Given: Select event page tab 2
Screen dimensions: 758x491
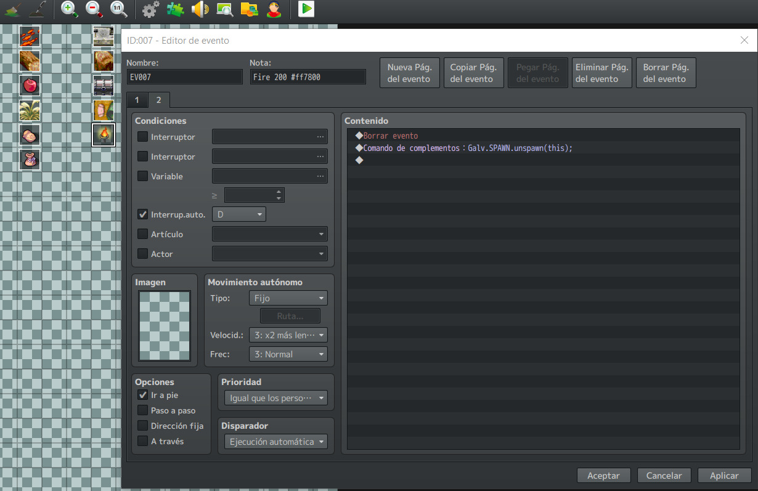Looking at the screenshot, I should [x=158, y=100].
